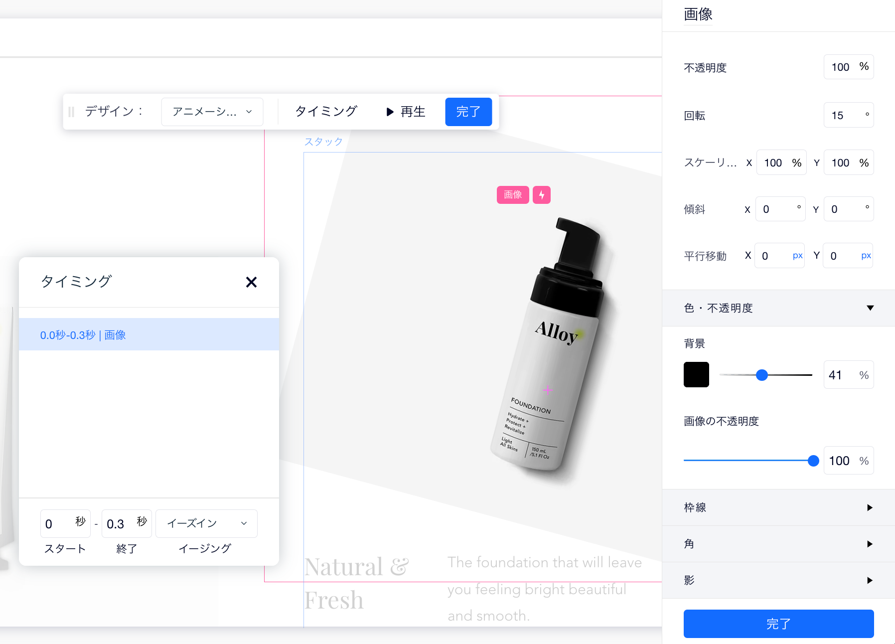The width and height of the screenshot is (895, 644).
Task: Edit the 画像の不透明度 100 percent field
Action: coord(849,461)
